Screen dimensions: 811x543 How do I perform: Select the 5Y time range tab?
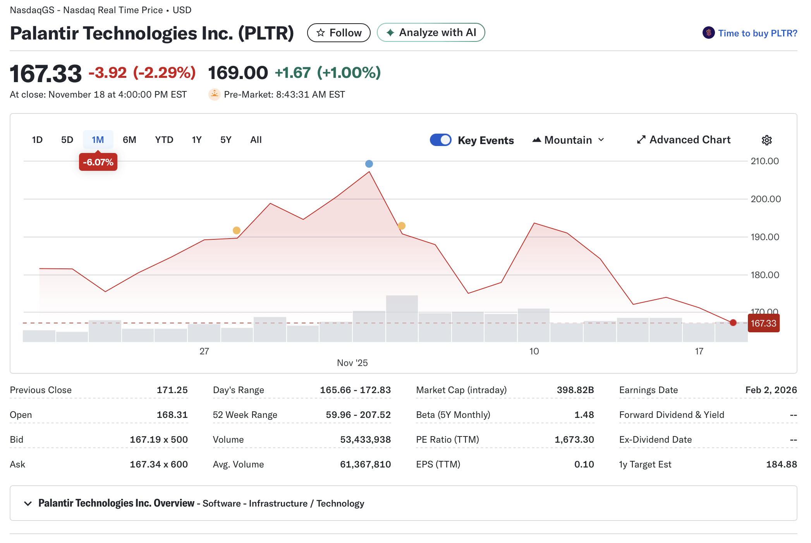pos(226,140)
